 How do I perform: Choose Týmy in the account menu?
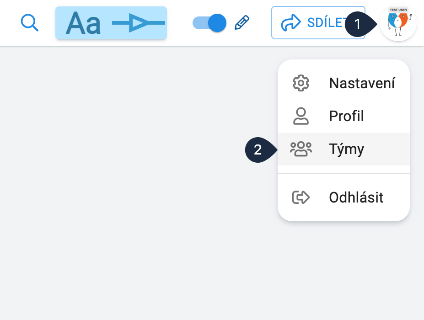346,149
